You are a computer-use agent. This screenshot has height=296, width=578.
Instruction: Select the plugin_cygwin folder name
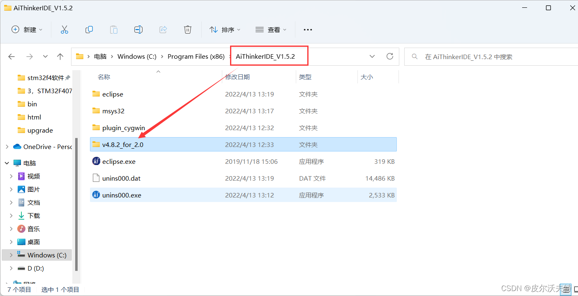124,128
